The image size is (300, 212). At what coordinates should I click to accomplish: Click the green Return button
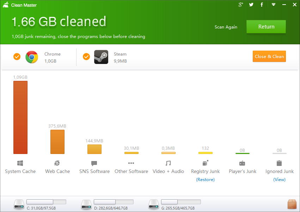266,27
